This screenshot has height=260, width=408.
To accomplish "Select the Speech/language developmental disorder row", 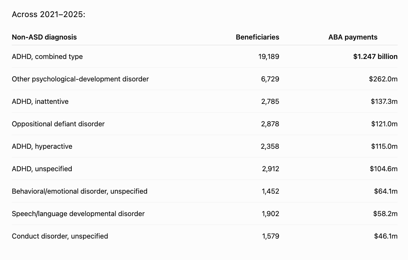I will [x=205, y=214].
